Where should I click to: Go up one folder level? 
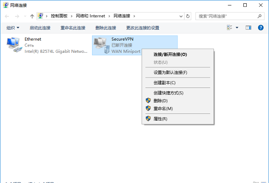(32, 16)
